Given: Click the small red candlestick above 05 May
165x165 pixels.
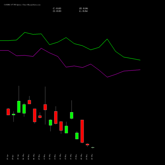Looking at the screenshot, I should coord(29,102).
